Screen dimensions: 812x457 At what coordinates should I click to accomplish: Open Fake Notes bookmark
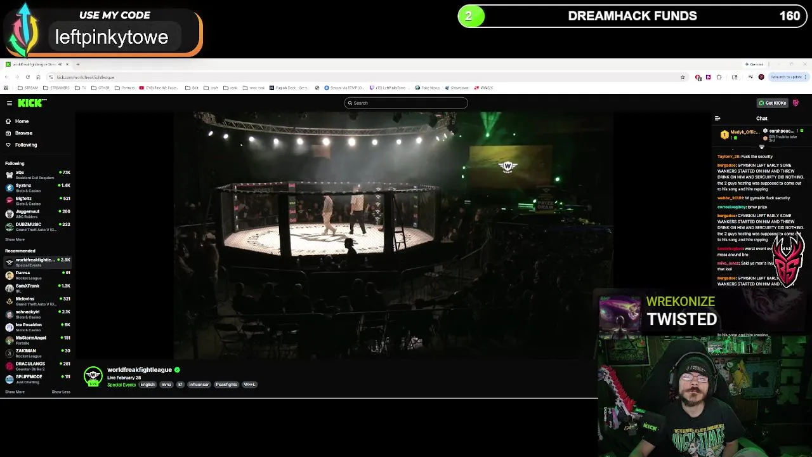click(428, 88)
